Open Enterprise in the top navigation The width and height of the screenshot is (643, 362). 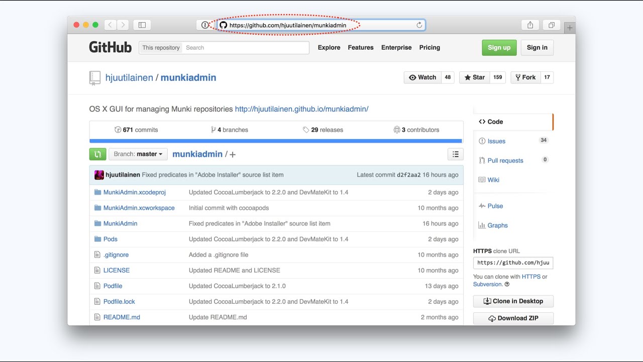point(396,47)
